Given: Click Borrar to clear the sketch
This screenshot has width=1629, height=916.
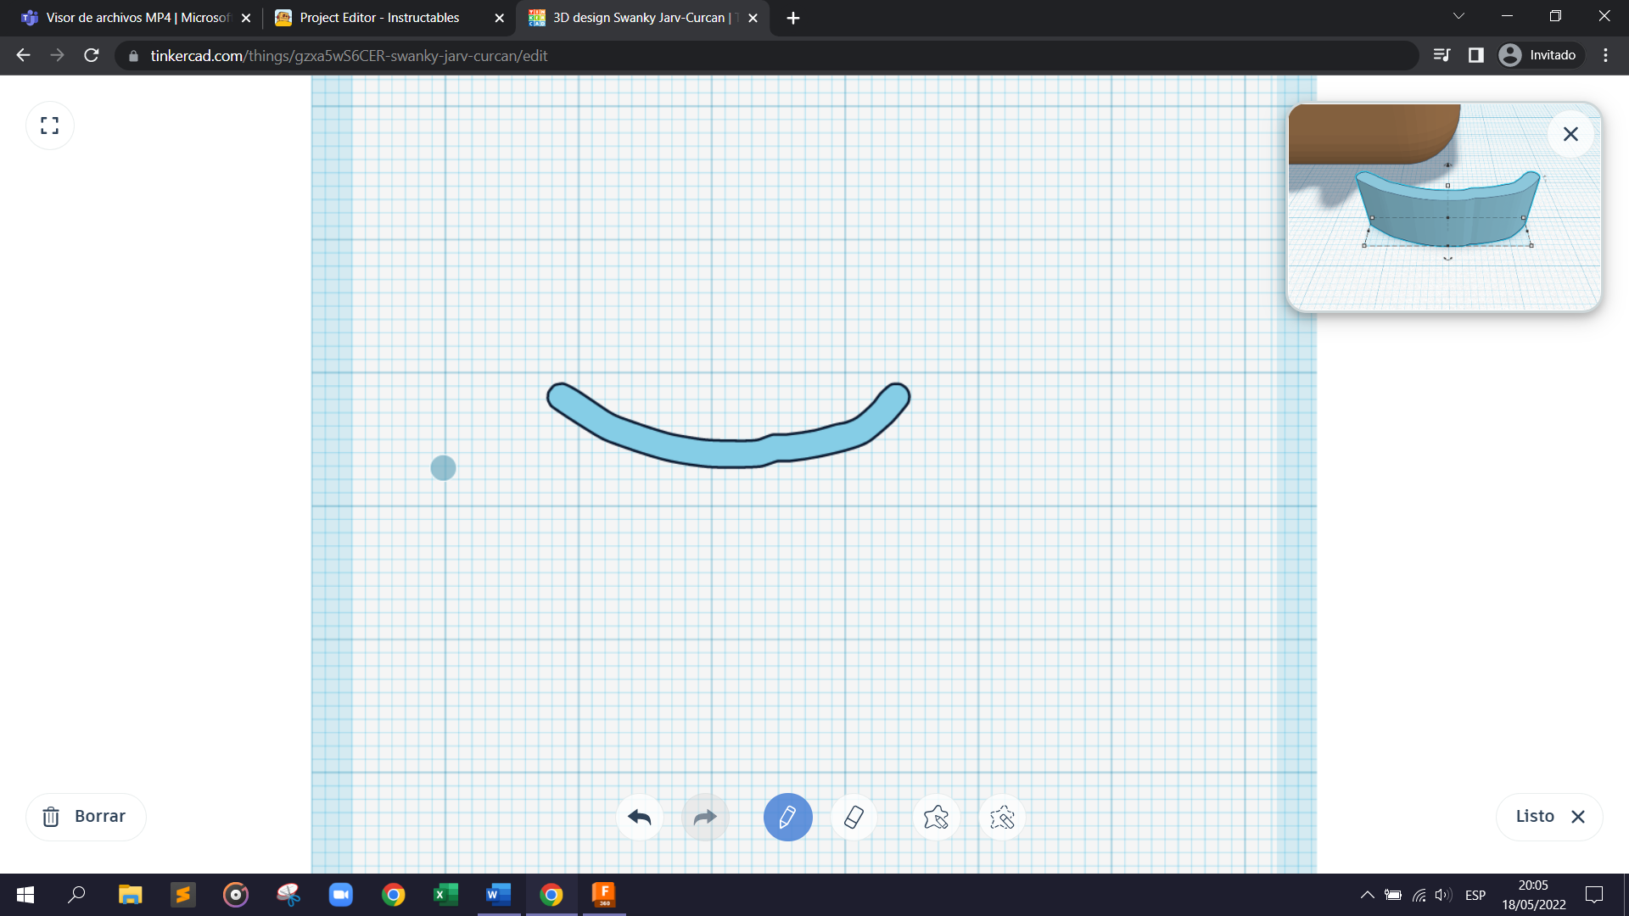Looking at the screenshot, I should [x=85, y=816].
